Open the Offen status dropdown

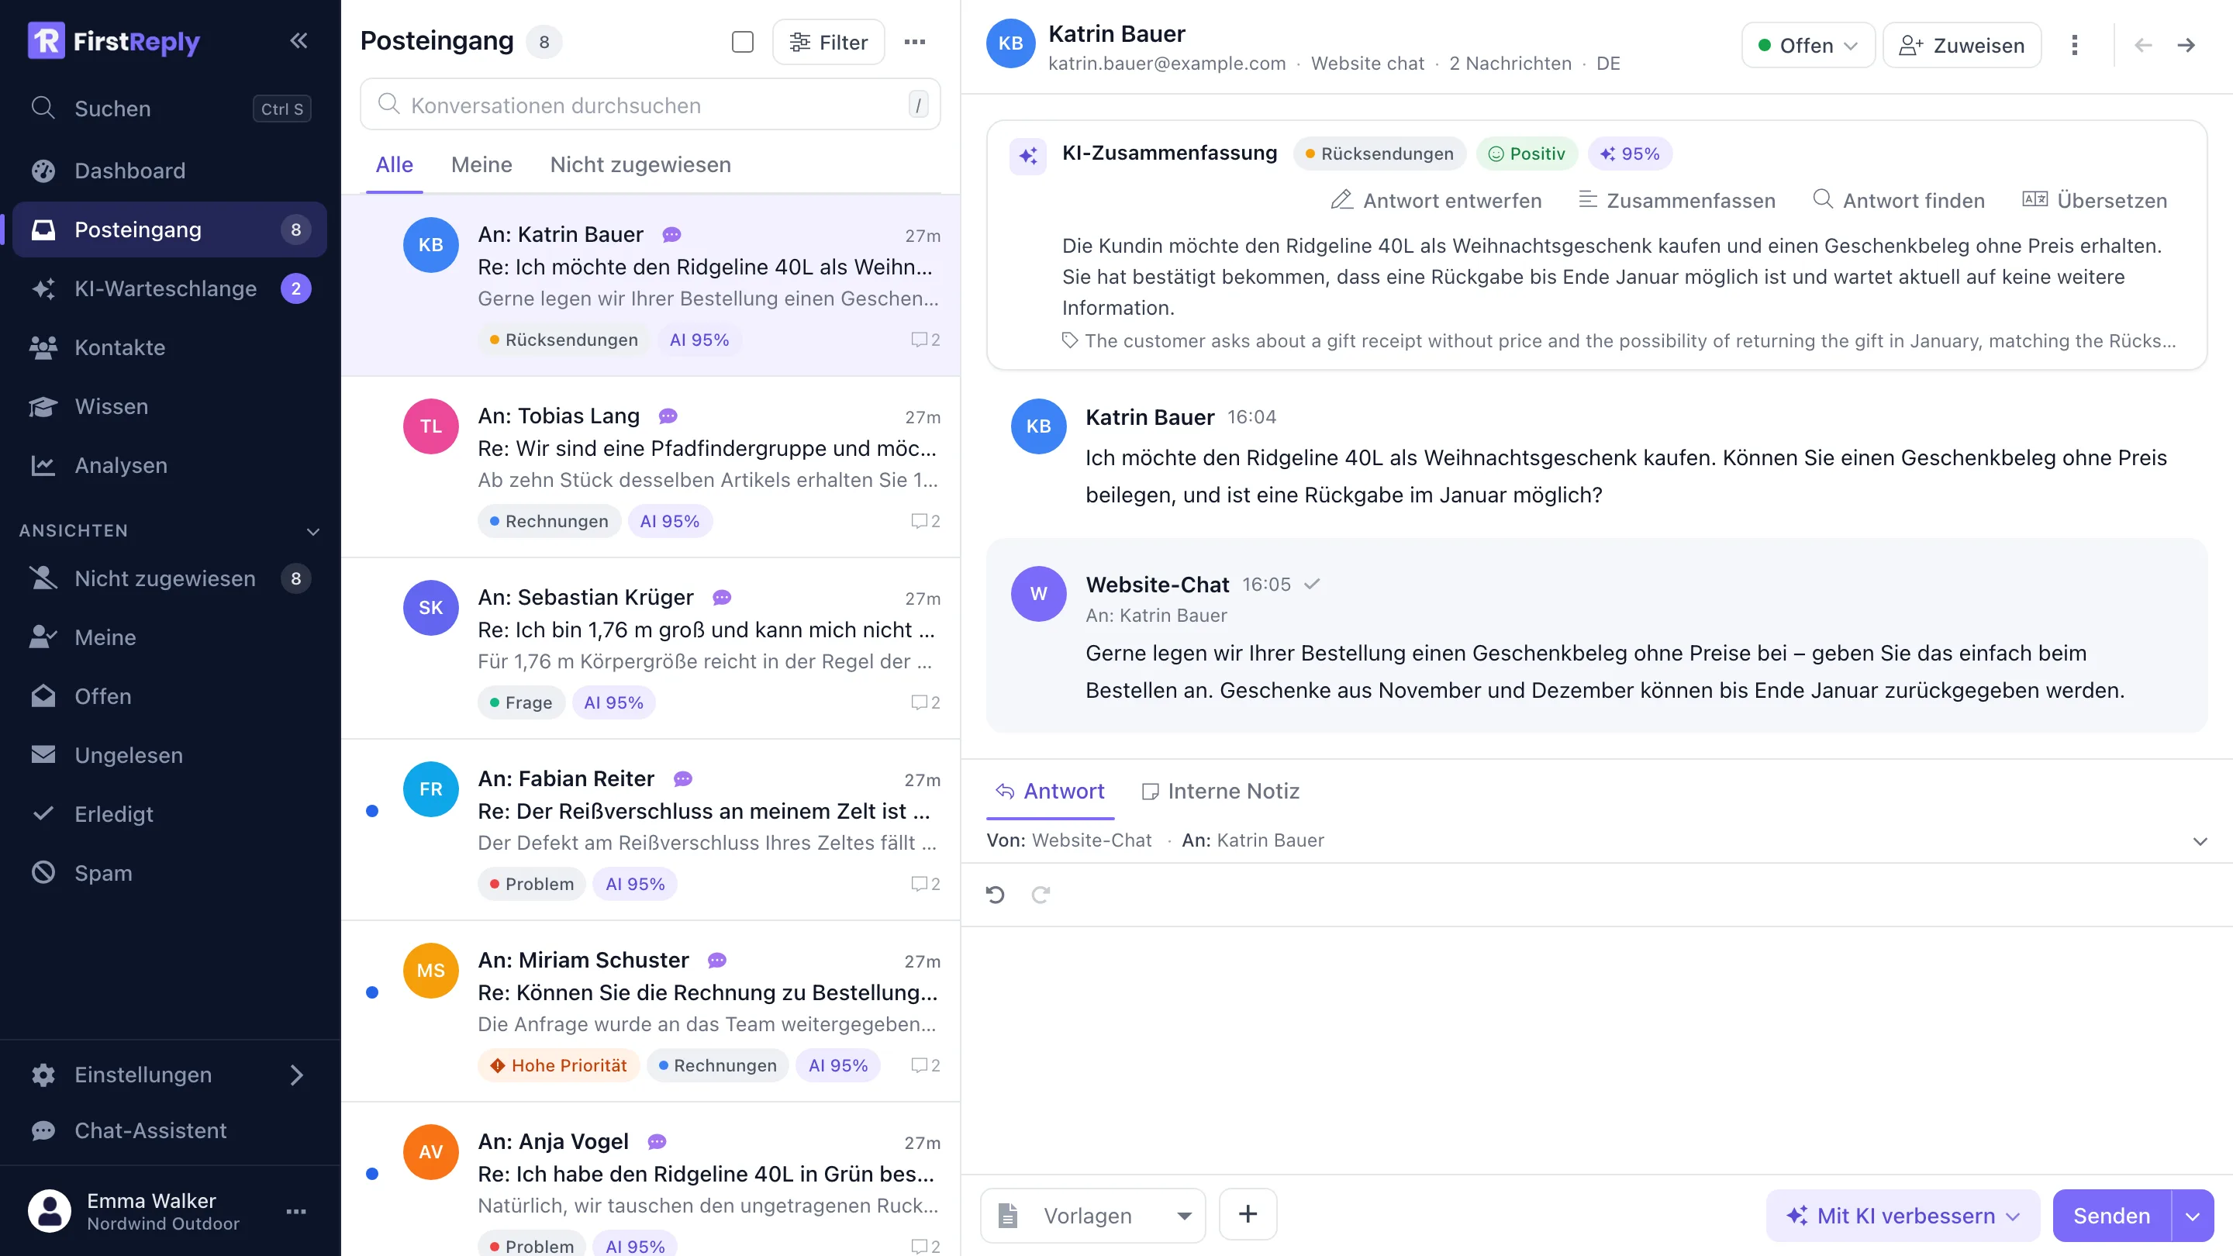point(1808,45)
